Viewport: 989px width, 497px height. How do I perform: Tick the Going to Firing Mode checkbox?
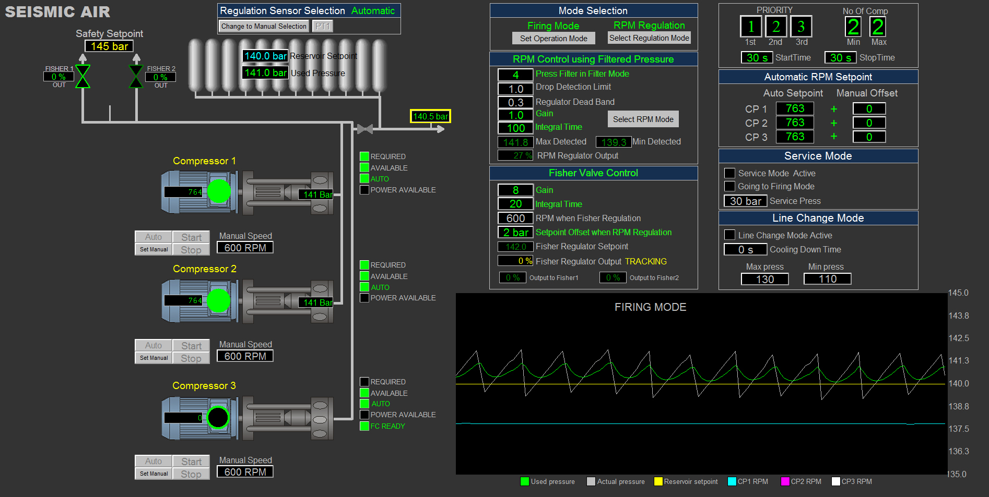(x=730, y=186)
